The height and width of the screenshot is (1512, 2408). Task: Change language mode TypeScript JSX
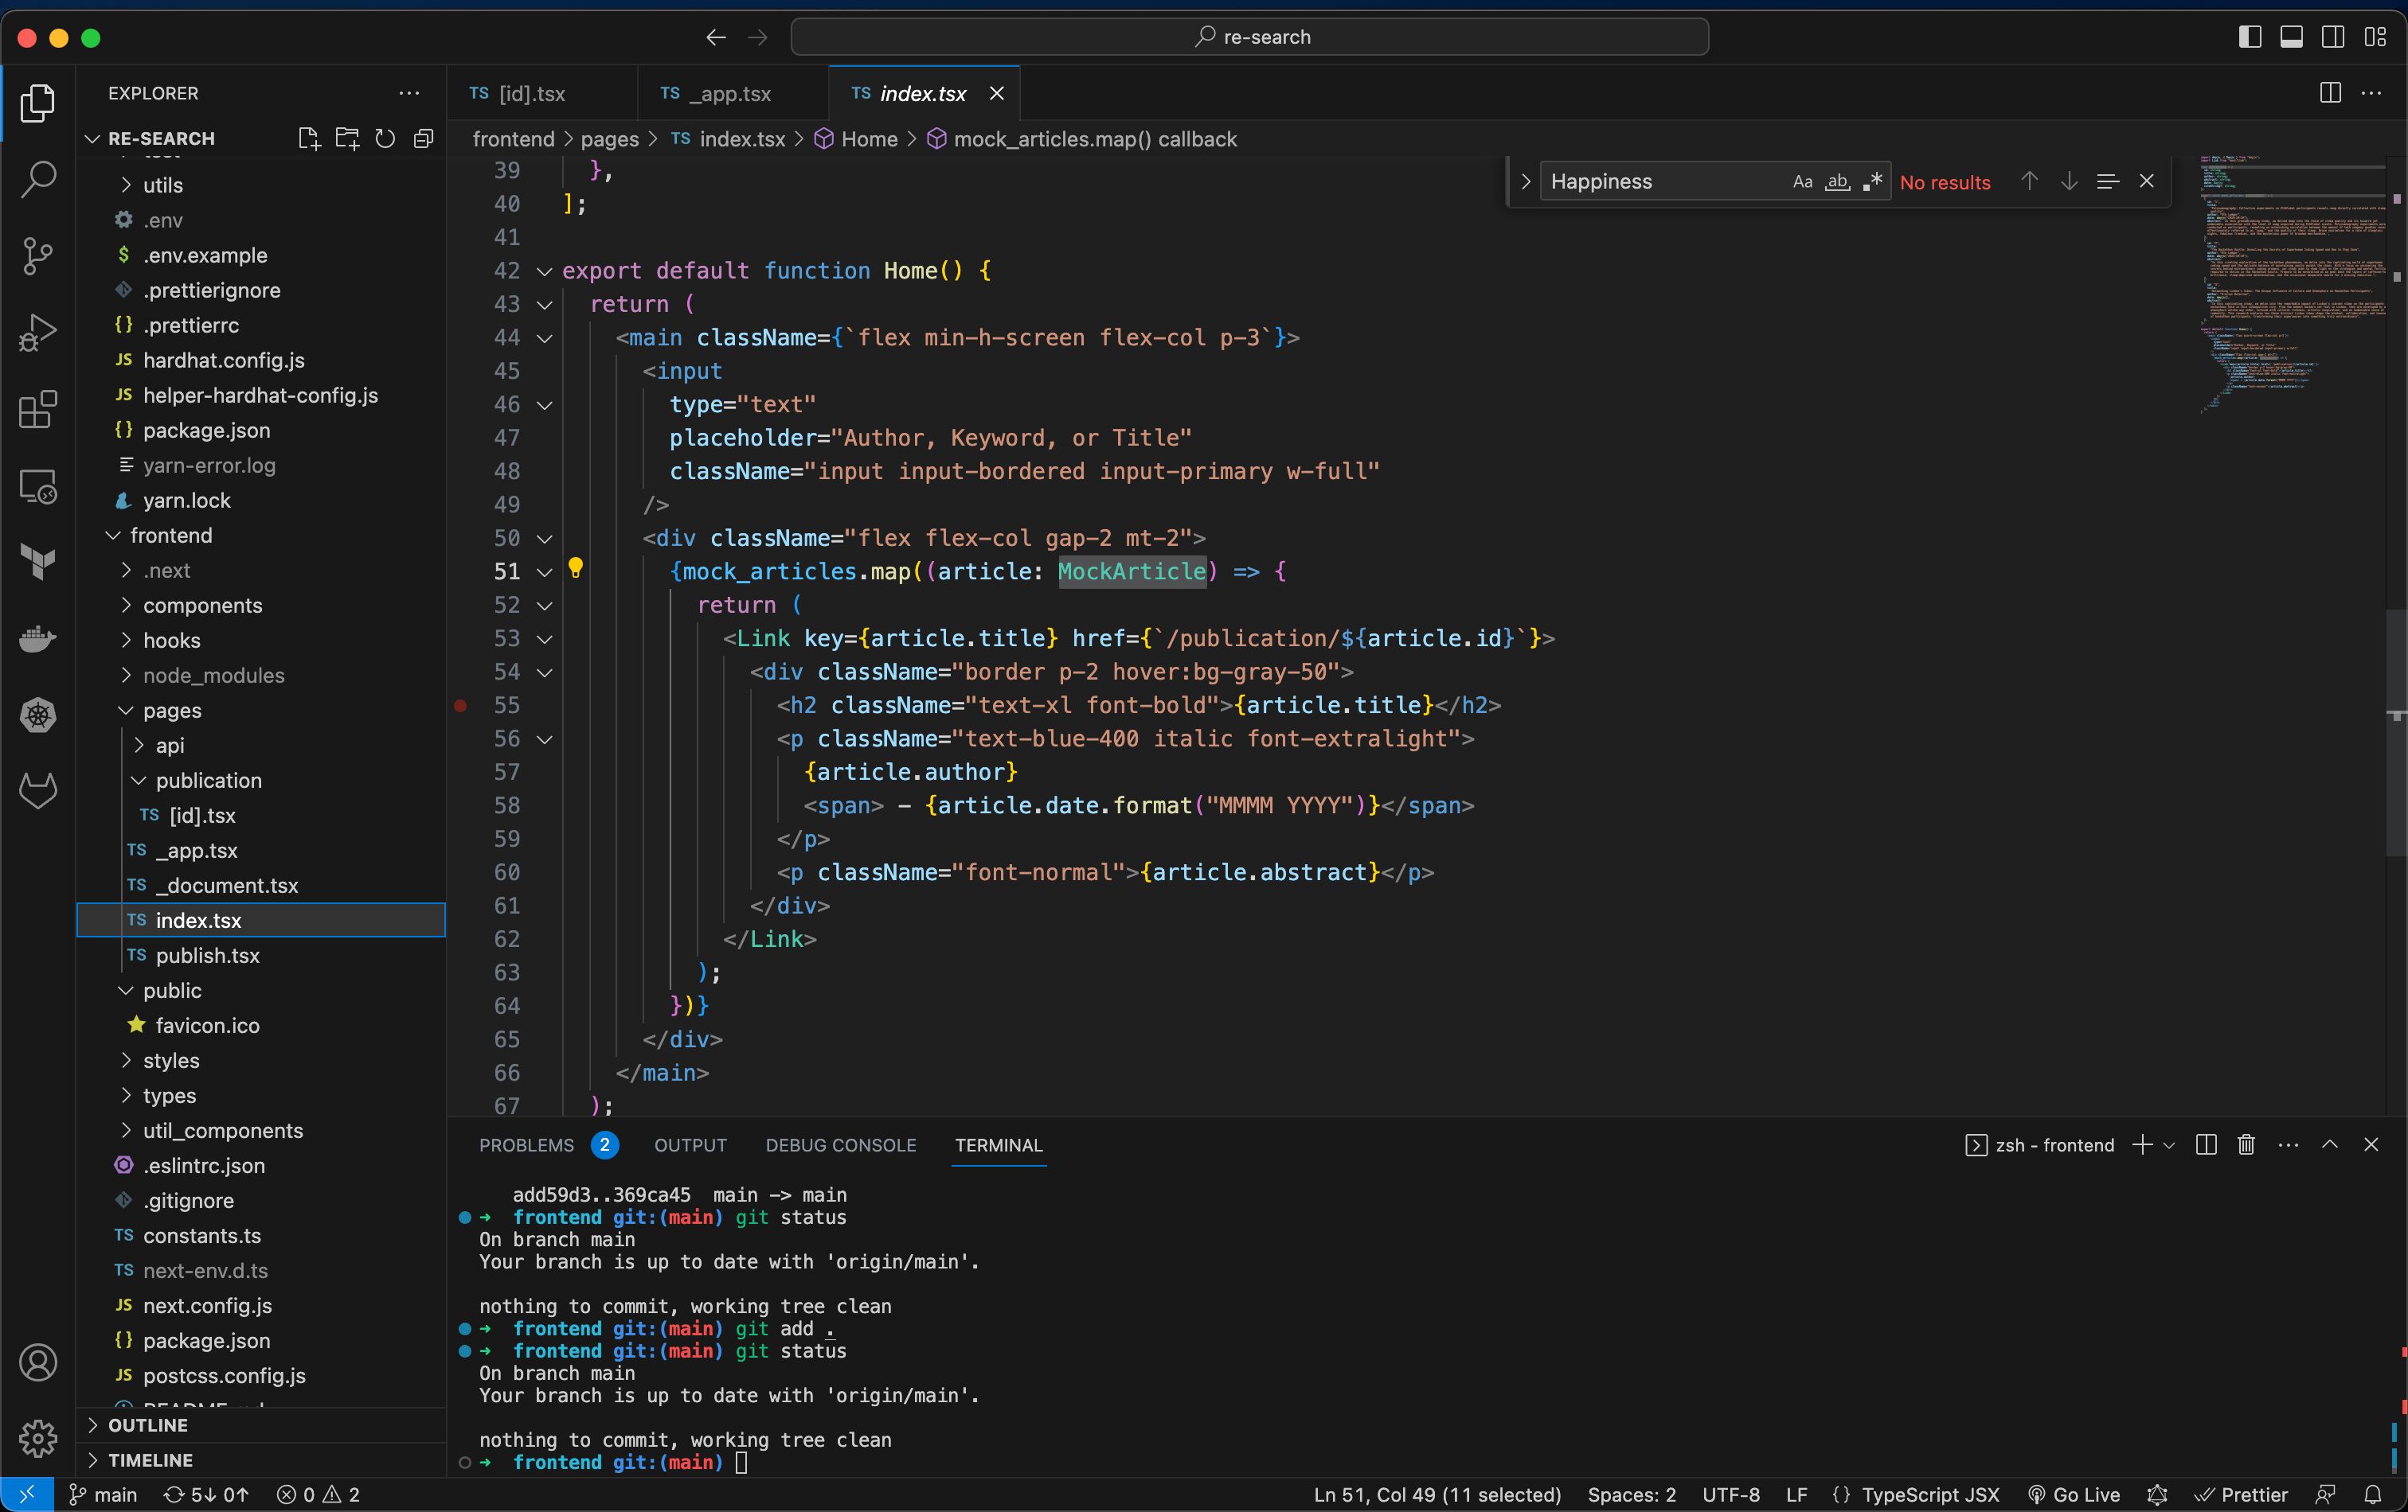(1930, 1495)
